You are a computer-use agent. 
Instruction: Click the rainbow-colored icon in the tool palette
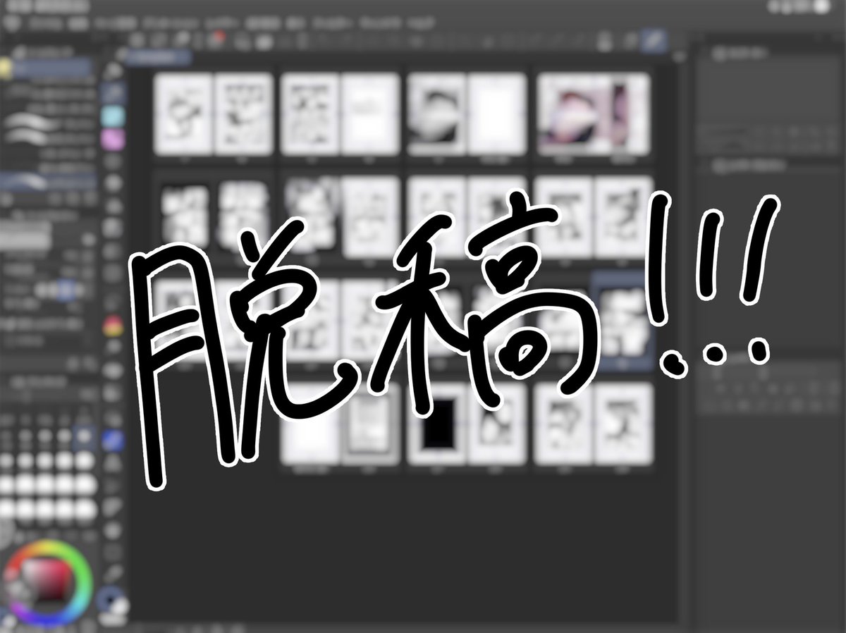(112, 326)
